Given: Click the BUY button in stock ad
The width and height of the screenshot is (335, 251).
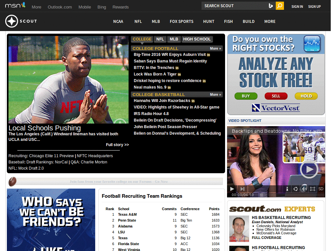Looking at the screenshot, I should (x=246, y=96).
